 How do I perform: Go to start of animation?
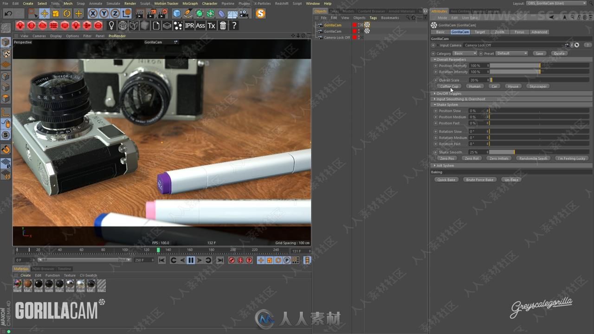(161, 260)
